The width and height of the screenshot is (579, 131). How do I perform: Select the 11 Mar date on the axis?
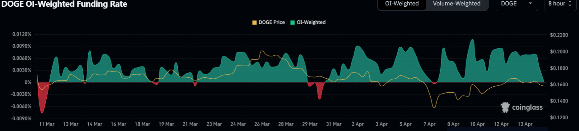pos(47,124)
